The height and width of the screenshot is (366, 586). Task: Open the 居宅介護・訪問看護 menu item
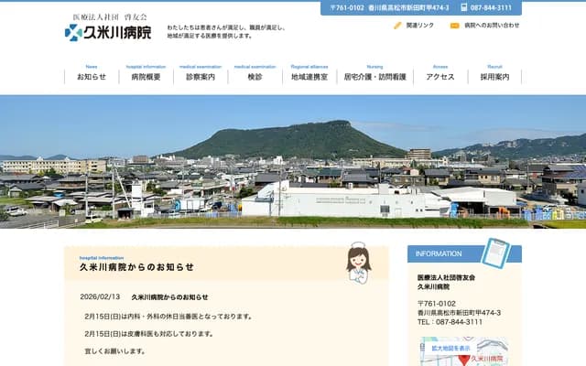click(x=374, y=77)
